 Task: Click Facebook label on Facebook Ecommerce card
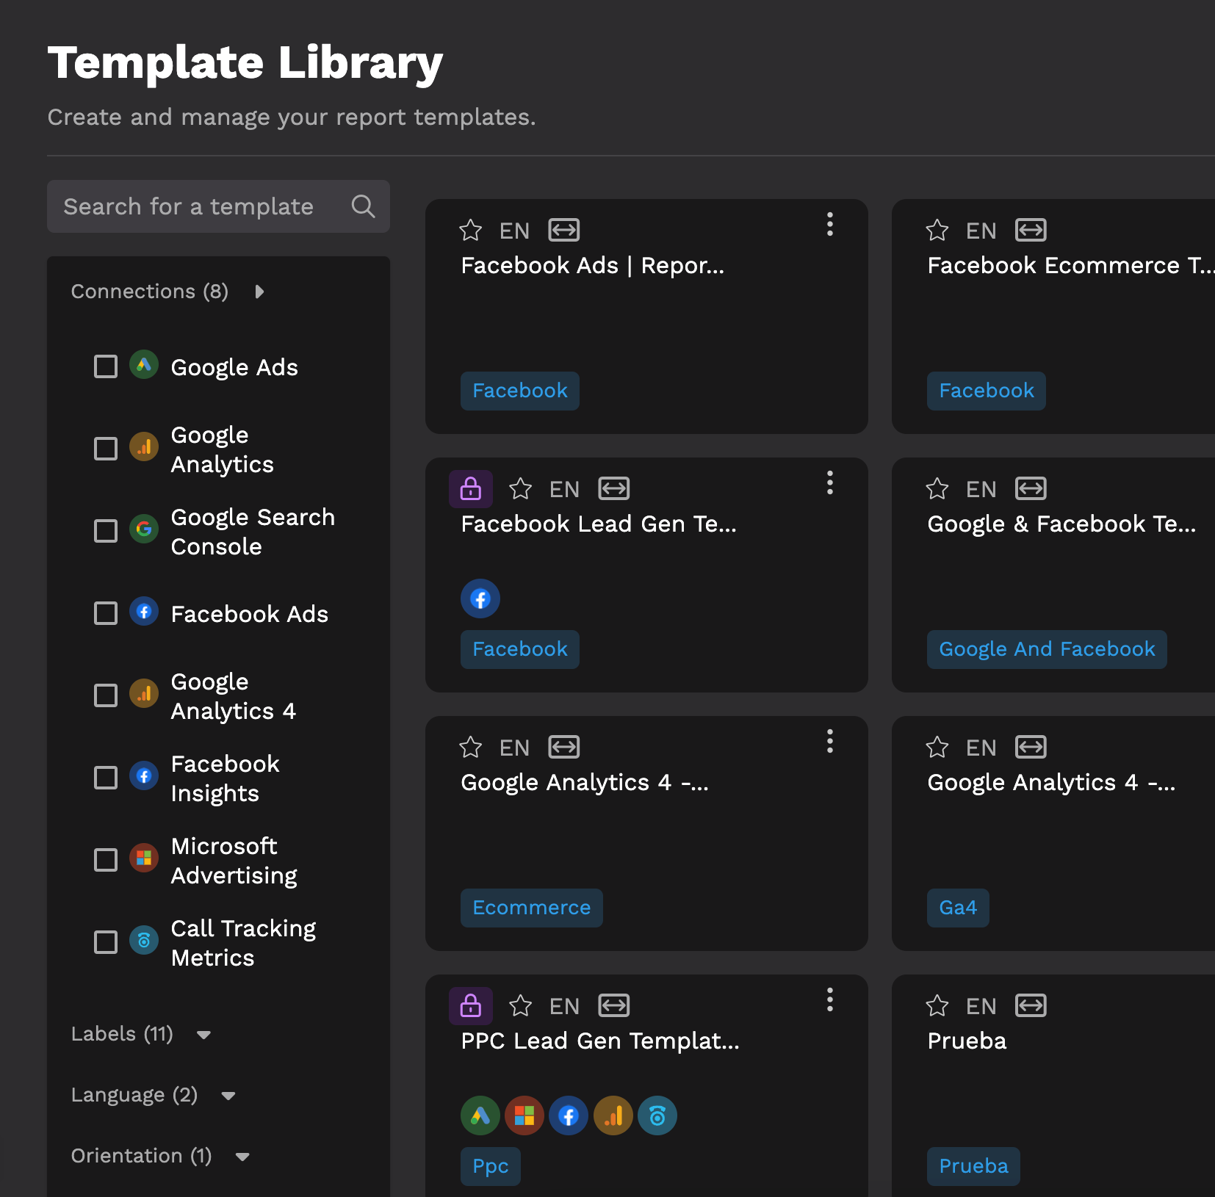click(x=987, y=391)
